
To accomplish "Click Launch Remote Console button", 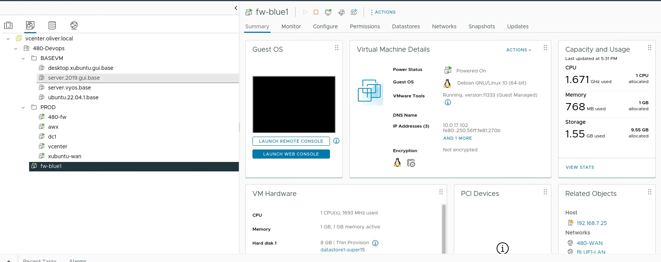I will tap(291, 141).
